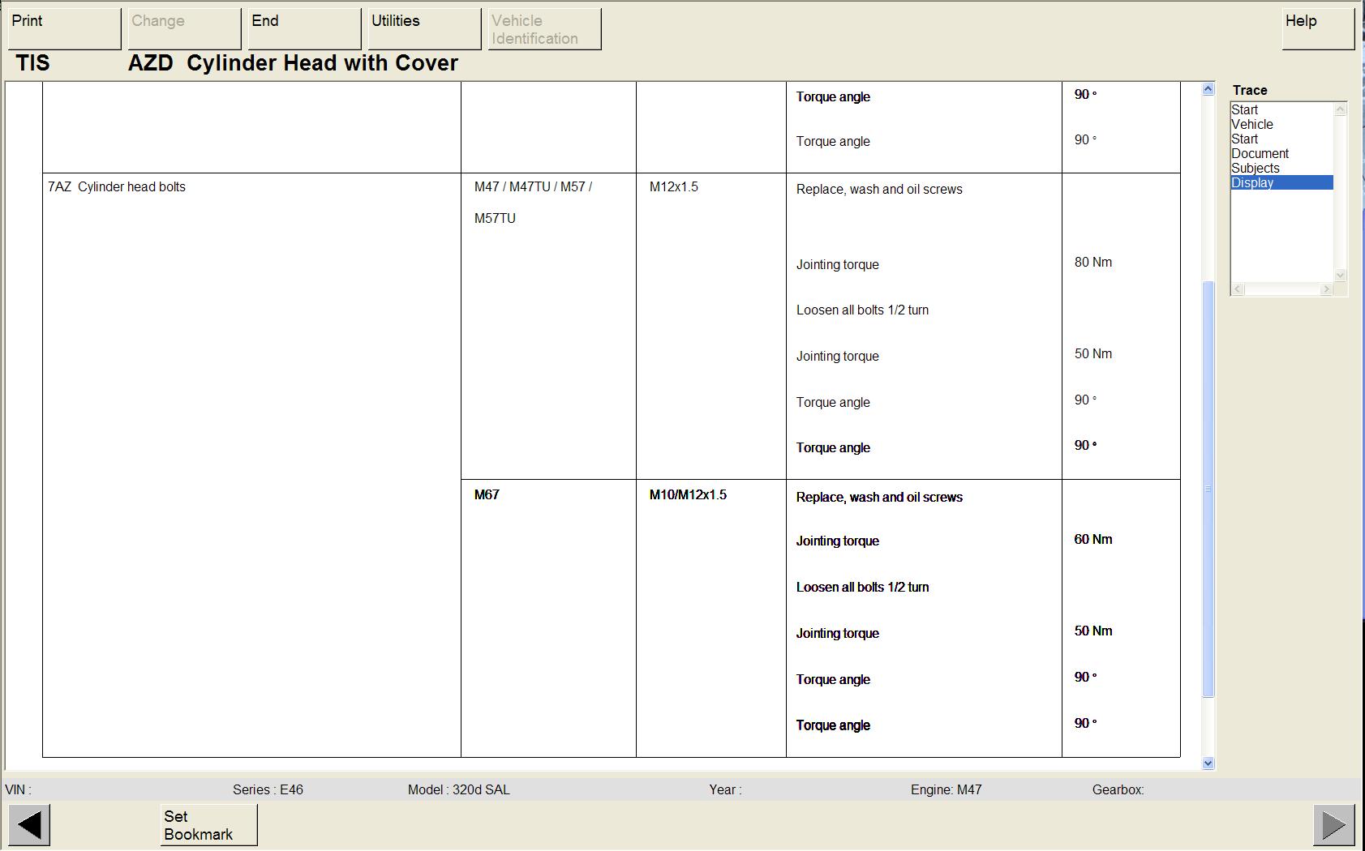This screenshot has height=851, width=1365.
Task: Click the TIS heading label
Action: (x=32, y=63)
